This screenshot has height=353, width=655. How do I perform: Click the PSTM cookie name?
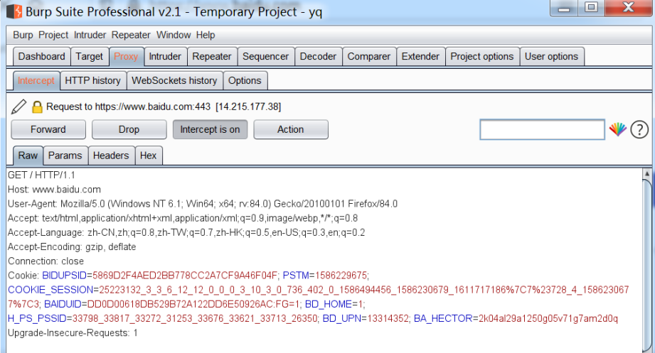296,276
